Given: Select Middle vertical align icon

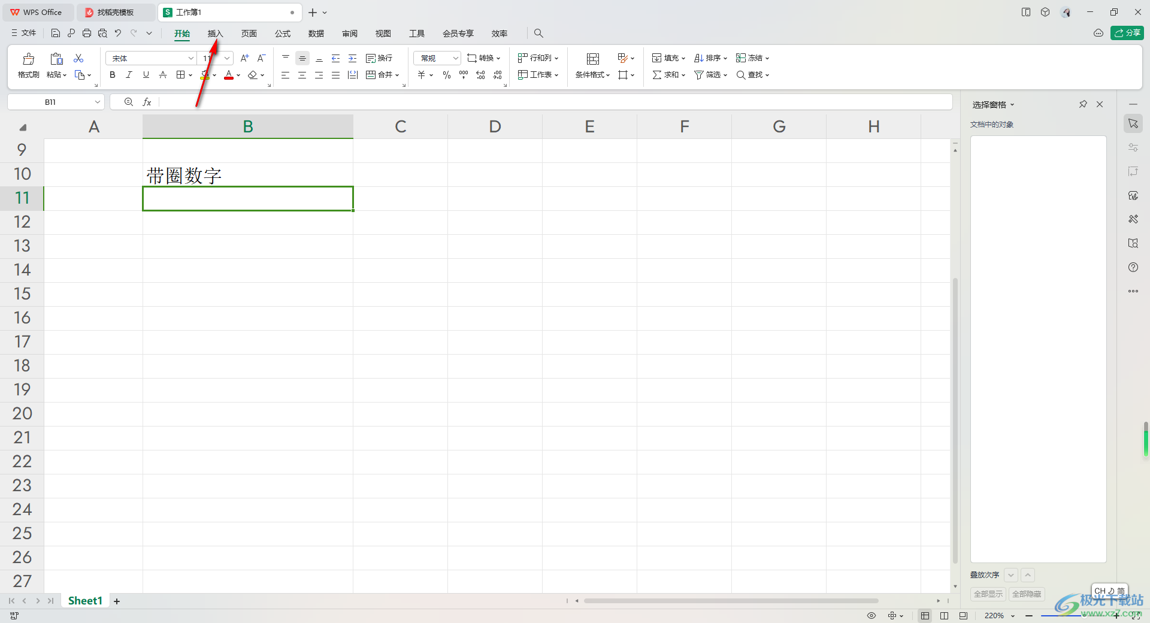Looking at the screenshot, I should click(x=302, y=58).
